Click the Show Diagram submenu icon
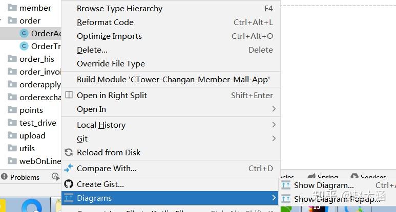This screenshot has height=212, width=396. coord(286,185)
